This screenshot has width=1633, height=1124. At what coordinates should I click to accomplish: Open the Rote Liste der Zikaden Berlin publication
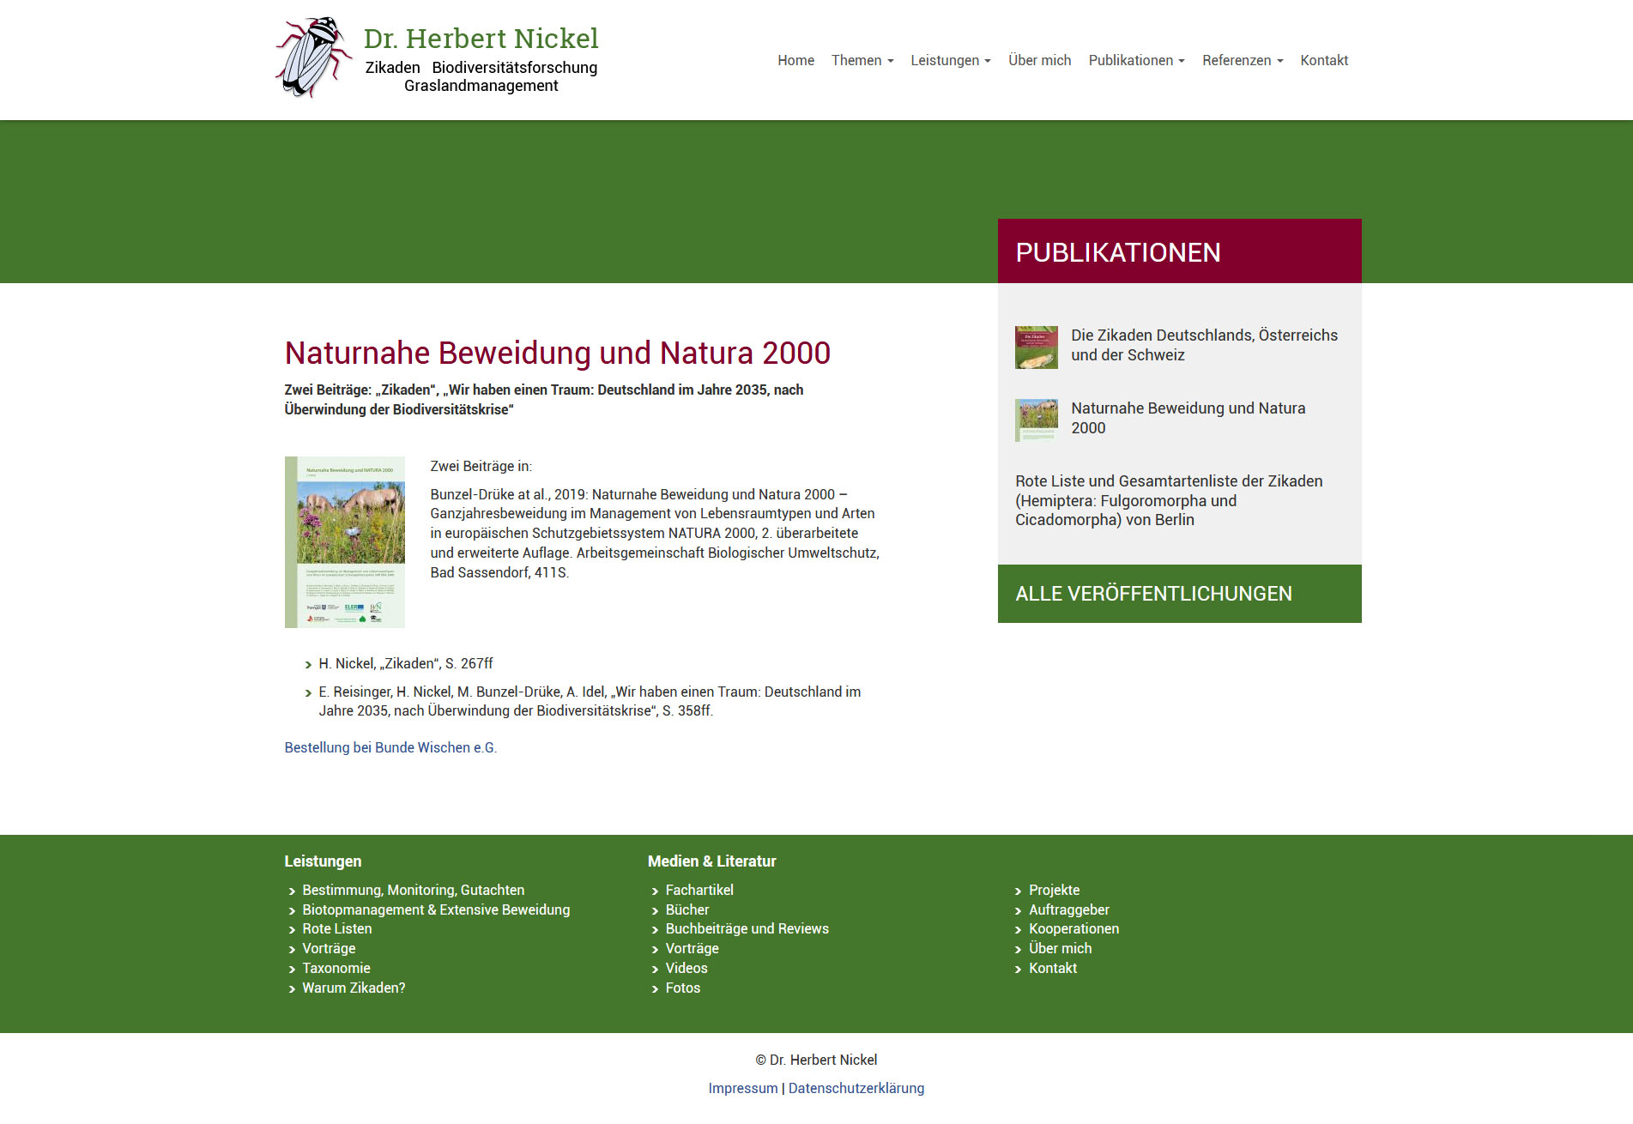point(1168,500)
